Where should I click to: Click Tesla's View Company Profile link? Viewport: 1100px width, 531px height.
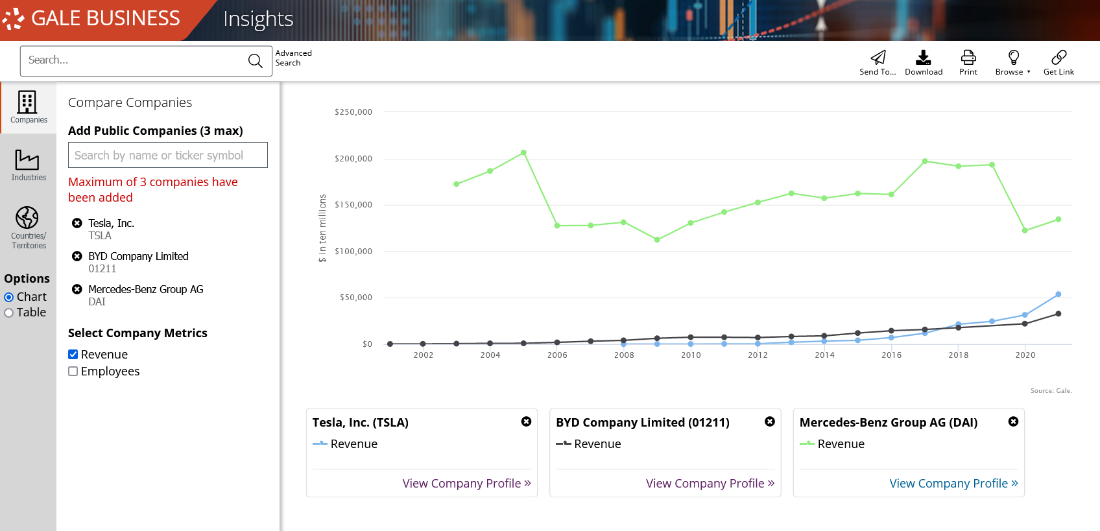tap(466, 484)
